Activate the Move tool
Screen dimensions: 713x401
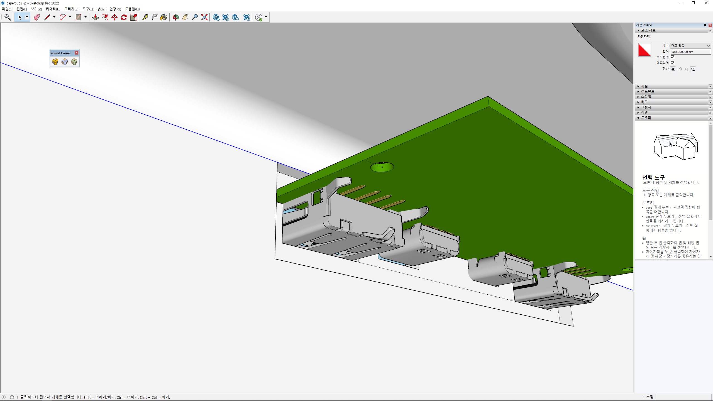point(114,17)
